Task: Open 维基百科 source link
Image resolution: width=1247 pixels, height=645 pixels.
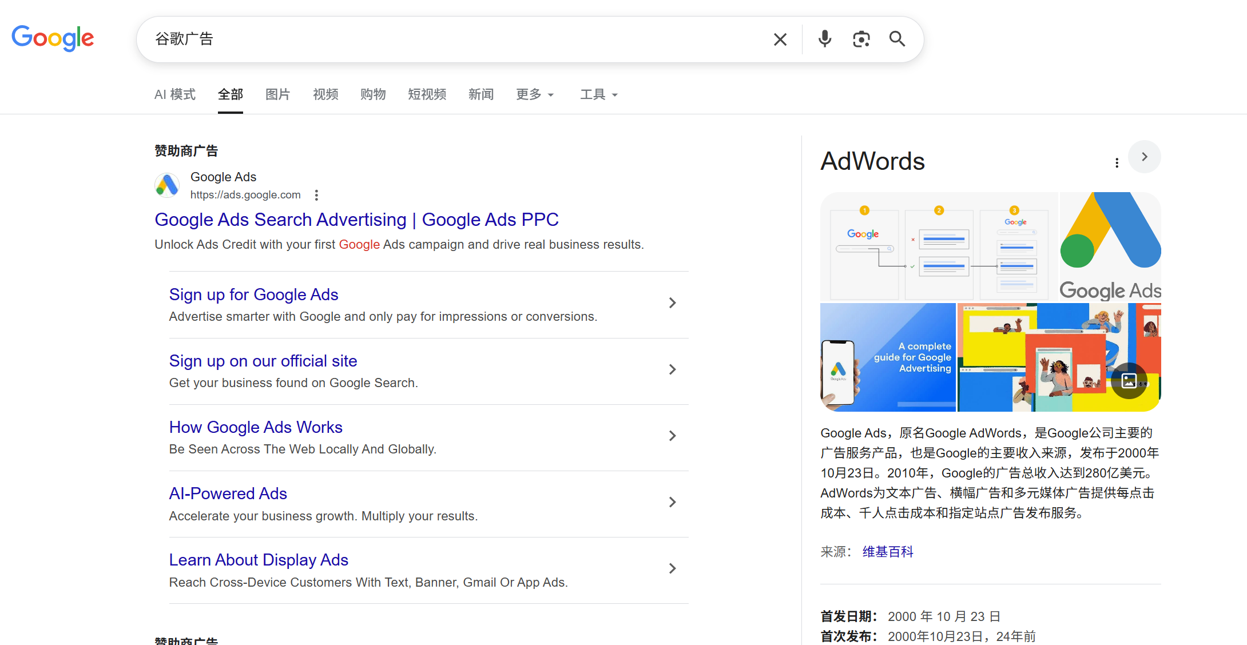Action: [x=888, y=552]
